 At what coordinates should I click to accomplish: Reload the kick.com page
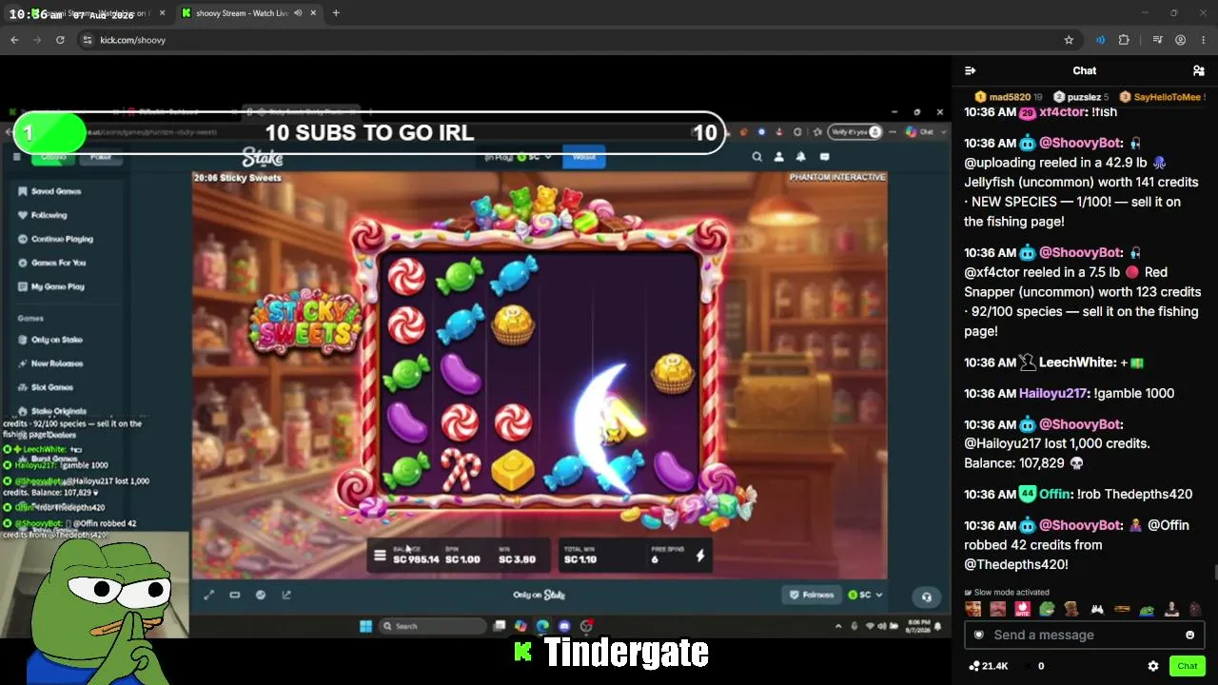coord(60,40)
